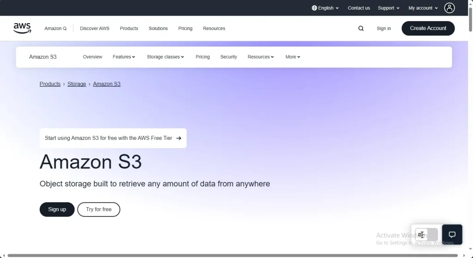Click the AWS logo
The width and height of the screenshot is (473, 258).
point(22,28)
